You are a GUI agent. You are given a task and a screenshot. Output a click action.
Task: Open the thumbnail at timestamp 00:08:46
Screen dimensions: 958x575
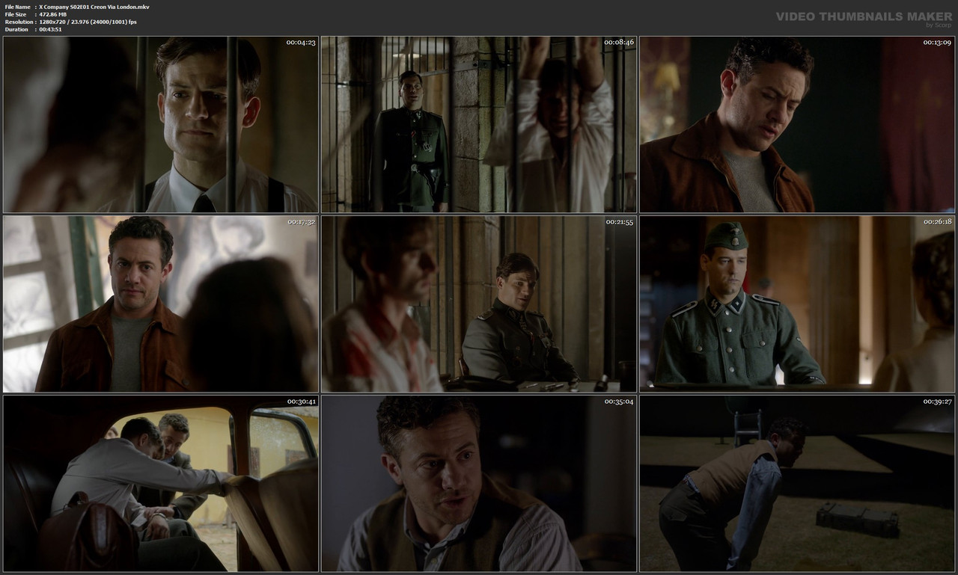pyautogui.click(x=479, y=123)
